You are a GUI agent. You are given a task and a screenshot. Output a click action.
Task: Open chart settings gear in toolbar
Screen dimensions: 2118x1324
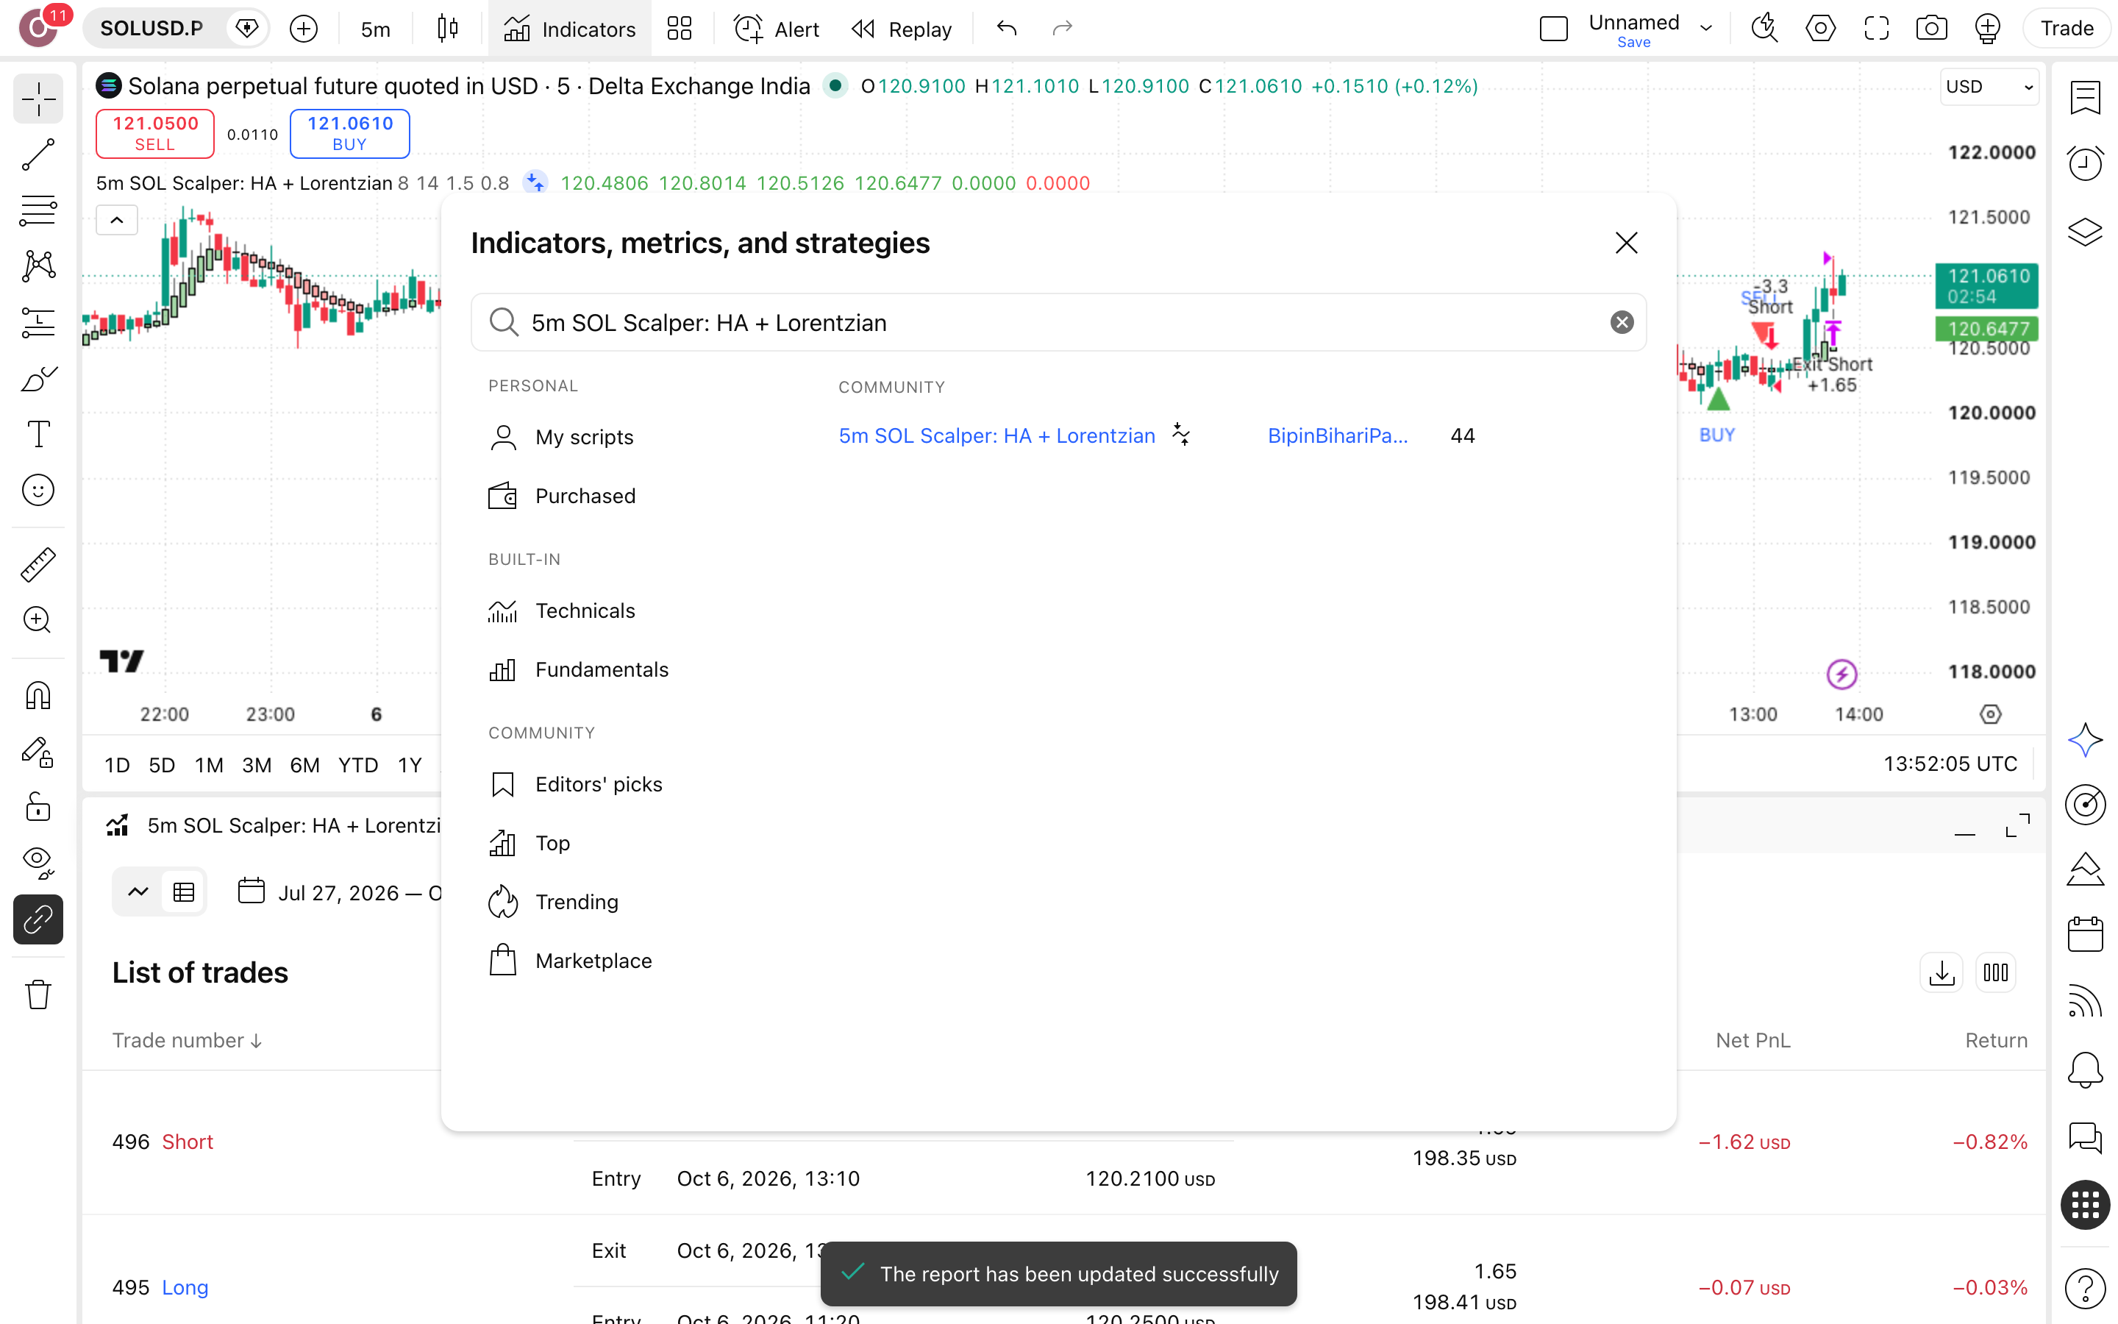tap(1820, 29)
